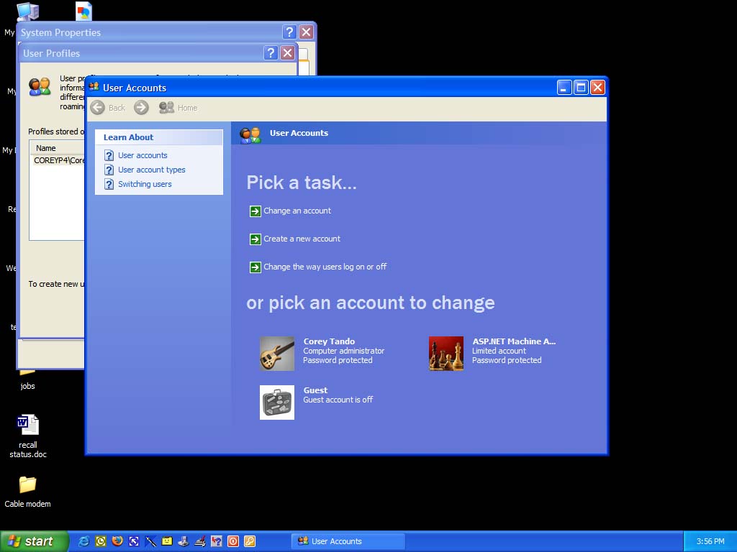737x552 pixels.
Task: Click the User Accounts taskbar button
Action: click(348, 541)
